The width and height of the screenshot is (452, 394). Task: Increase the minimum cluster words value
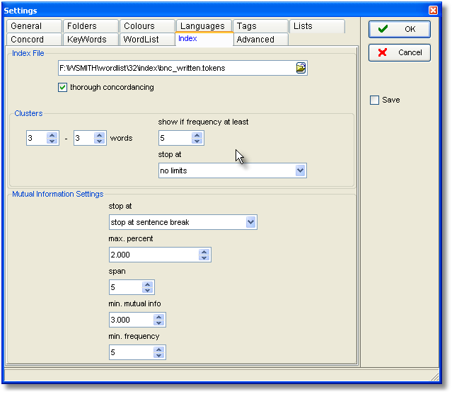click(52, 135)
